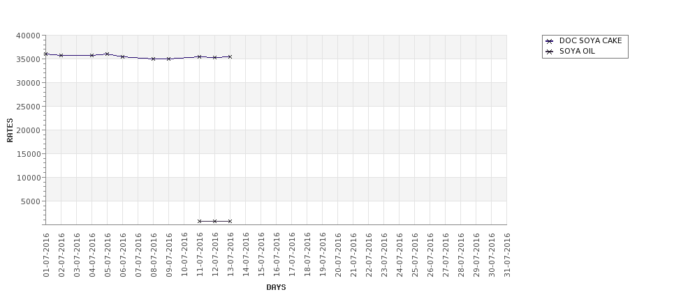Click the 11-07-2016 date label
This screenshot has height=299, width=681.
tap(199, 255)
